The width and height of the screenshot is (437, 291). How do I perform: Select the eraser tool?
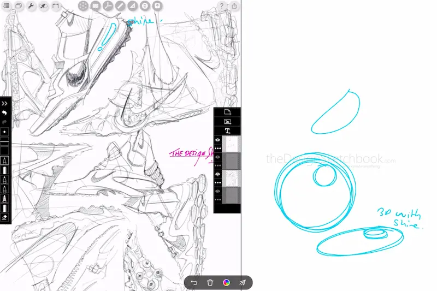tap(4, 217)
